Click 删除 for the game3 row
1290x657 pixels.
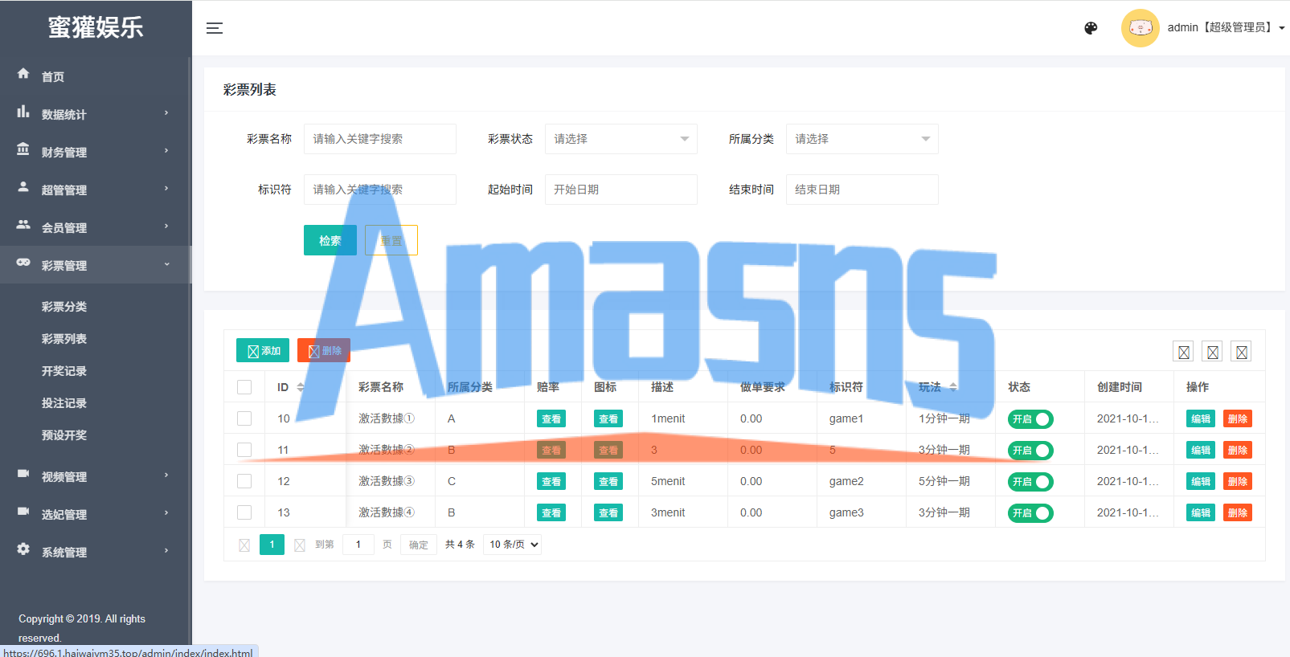(1238, 513)
